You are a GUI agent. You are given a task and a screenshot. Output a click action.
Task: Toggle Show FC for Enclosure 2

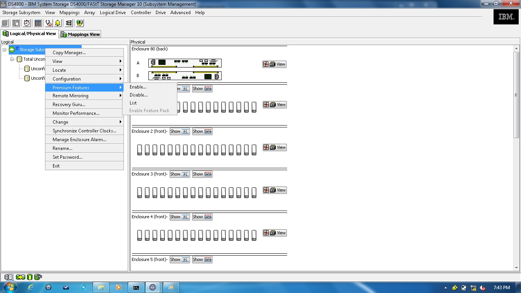point(180,131)
